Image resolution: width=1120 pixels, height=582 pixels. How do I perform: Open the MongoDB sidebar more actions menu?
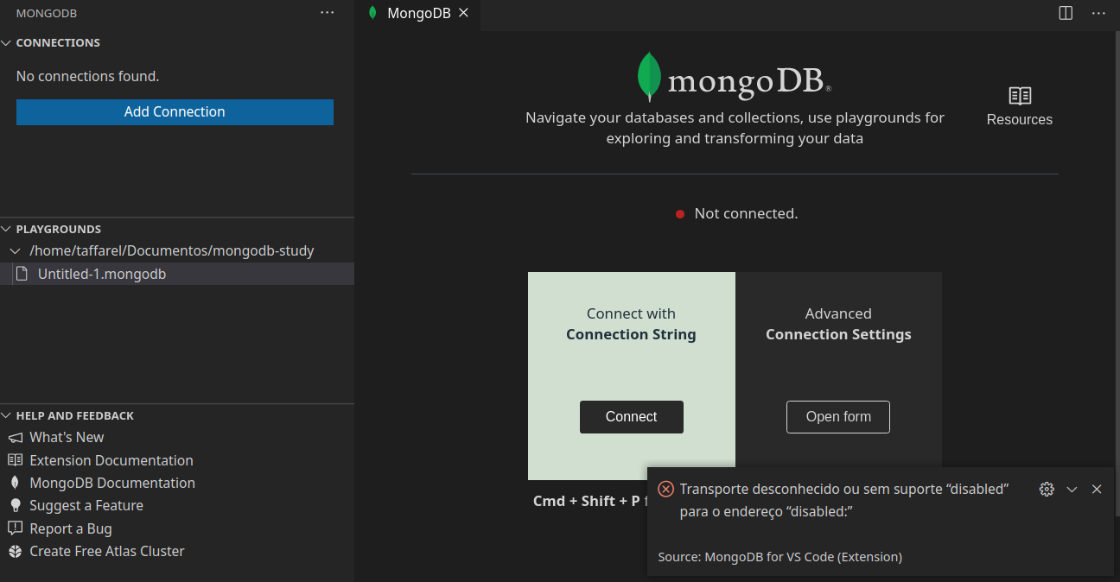point(327,13)
